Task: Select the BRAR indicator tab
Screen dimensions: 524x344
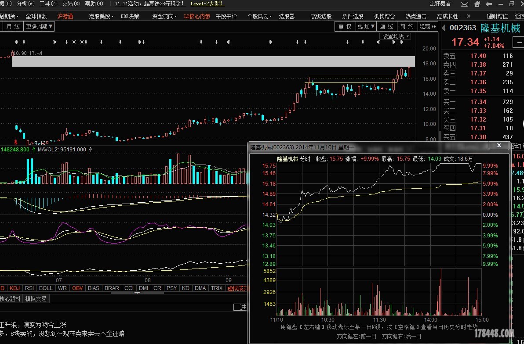Action: 112,288
